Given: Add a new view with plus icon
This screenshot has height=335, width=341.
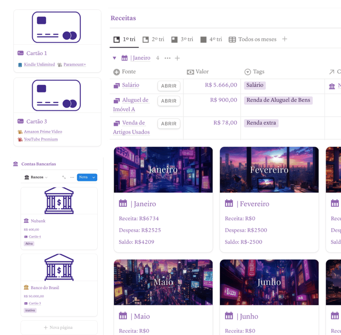Looking at the screenshot, I should [x=285, y=39].
